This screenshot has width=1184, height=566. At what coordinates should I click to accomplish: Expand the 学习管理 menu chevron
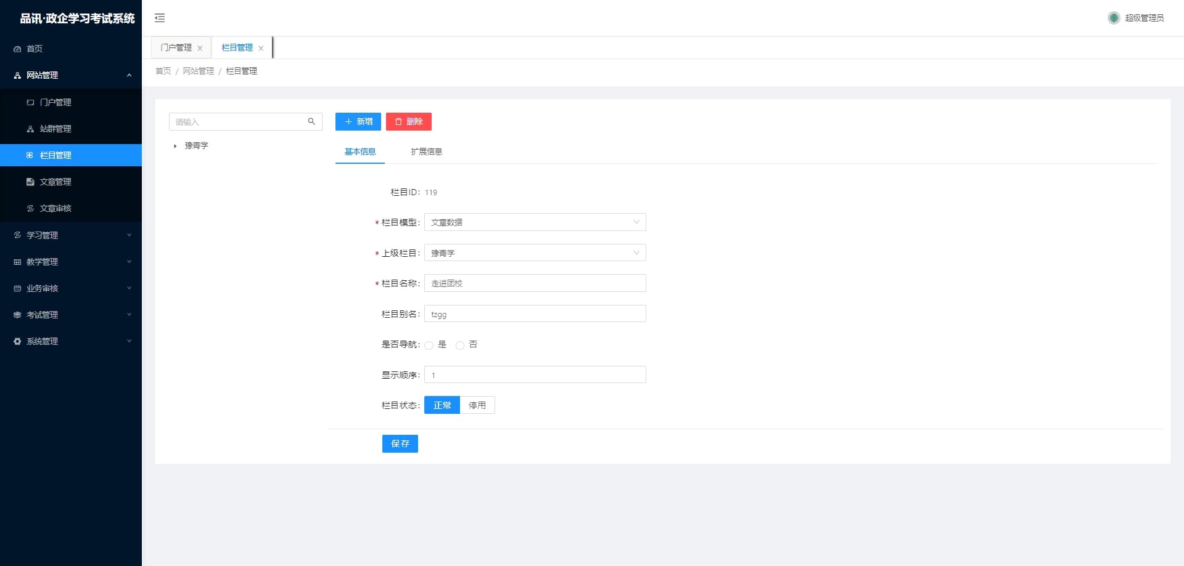click(x=129, y=235)
